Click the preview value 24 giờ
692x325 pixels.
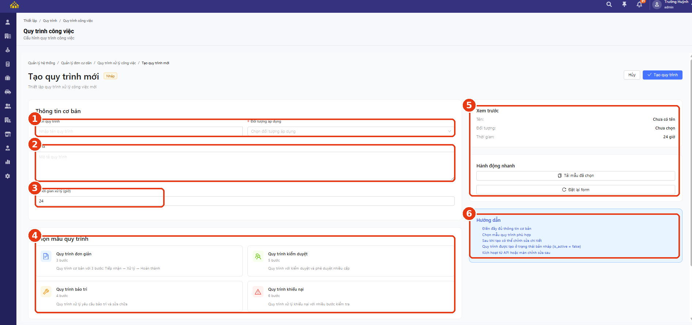[669, 137]
